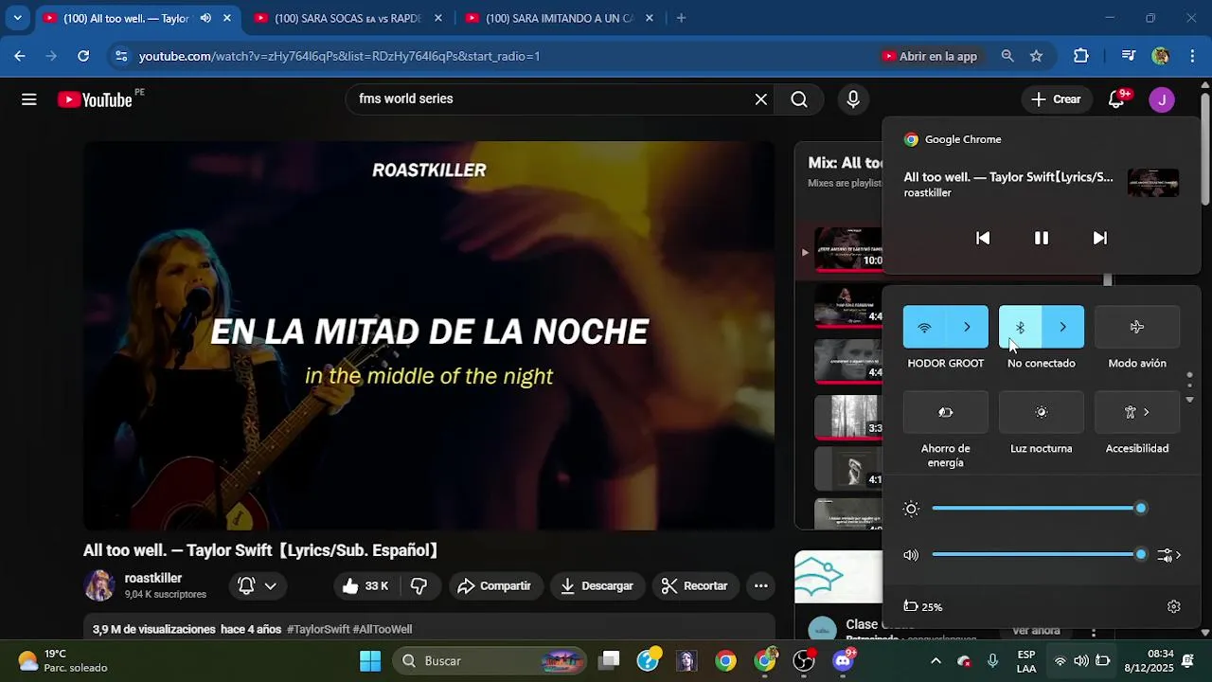Open the weather widget 19°C
Viewport: 1212px width, 682px height.
pyautogui.click(x=62, y=661)
